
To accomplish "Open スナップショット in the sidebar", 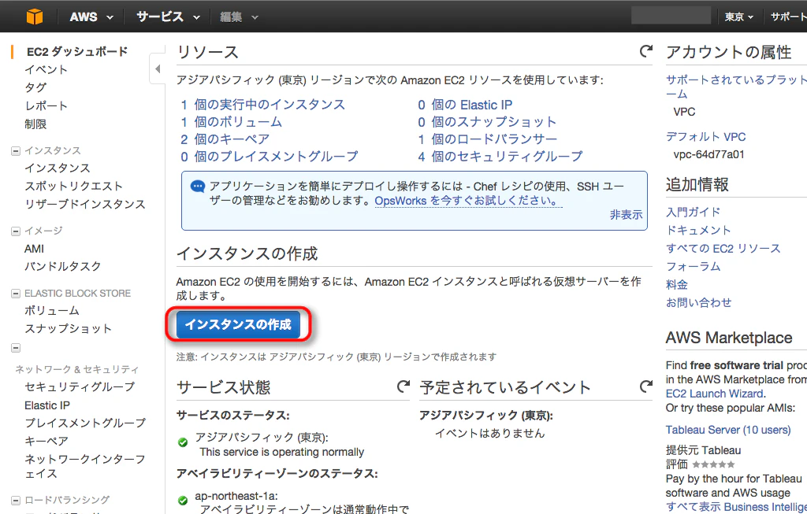I will coord(68,329).
